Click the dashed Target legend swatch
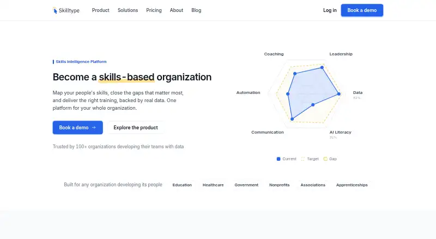Image resolution: width=436 pixels, height=239 pixels. tap(303, 159)
